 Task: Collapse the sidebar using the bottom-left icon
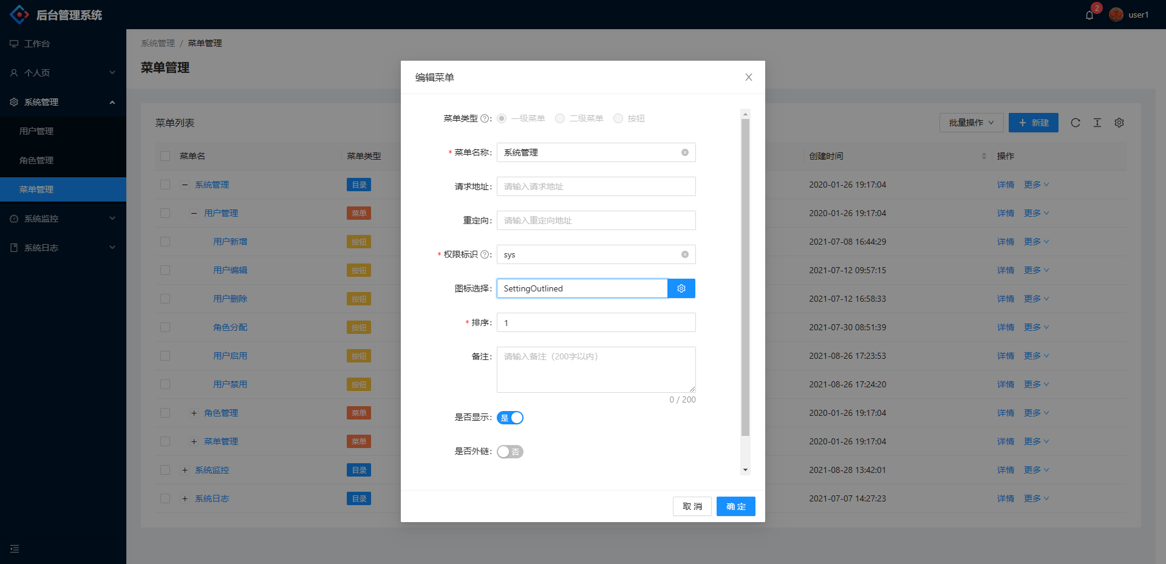click(x=15, y=549)
